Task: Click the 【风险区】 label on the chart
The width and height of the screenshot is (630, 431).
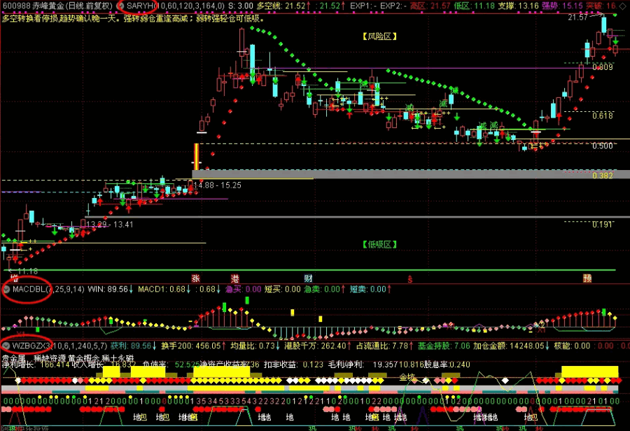Action: [x=379, y=36]
